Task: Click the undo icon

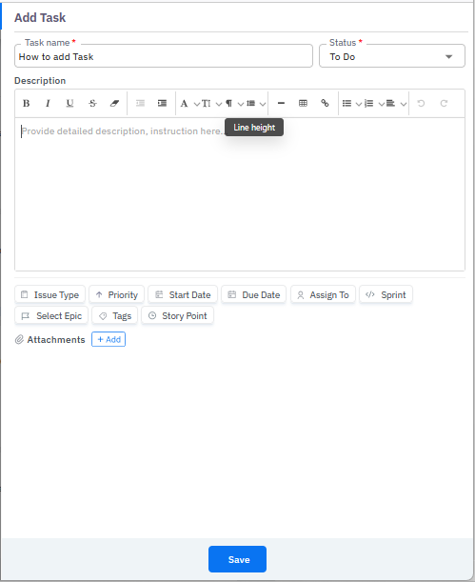Action: pos(421,103)
